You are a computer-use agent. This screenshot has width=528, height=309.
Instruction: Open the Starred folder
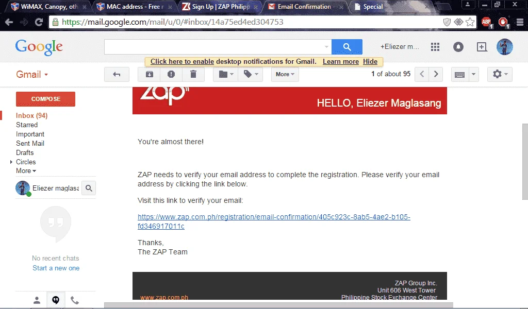click(27, 125)
